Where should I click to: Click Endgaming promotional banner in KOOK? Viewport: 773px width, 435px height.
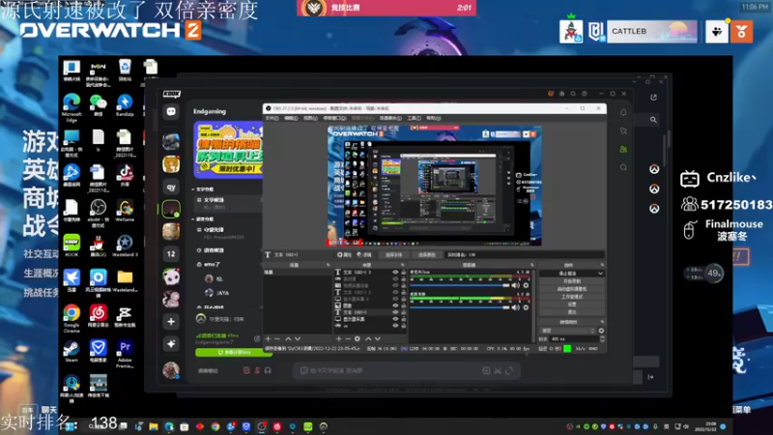228,150
